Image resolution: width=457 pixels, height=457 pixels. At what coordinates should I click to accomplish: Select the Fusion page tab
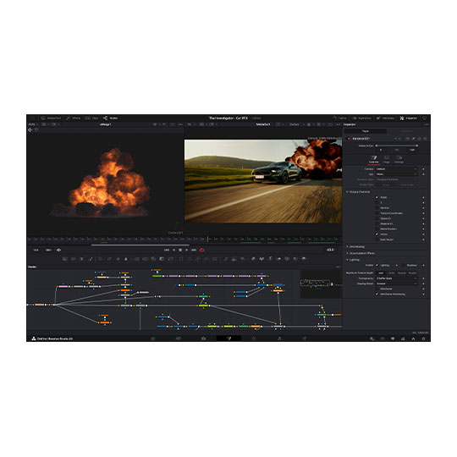point(228,339)
